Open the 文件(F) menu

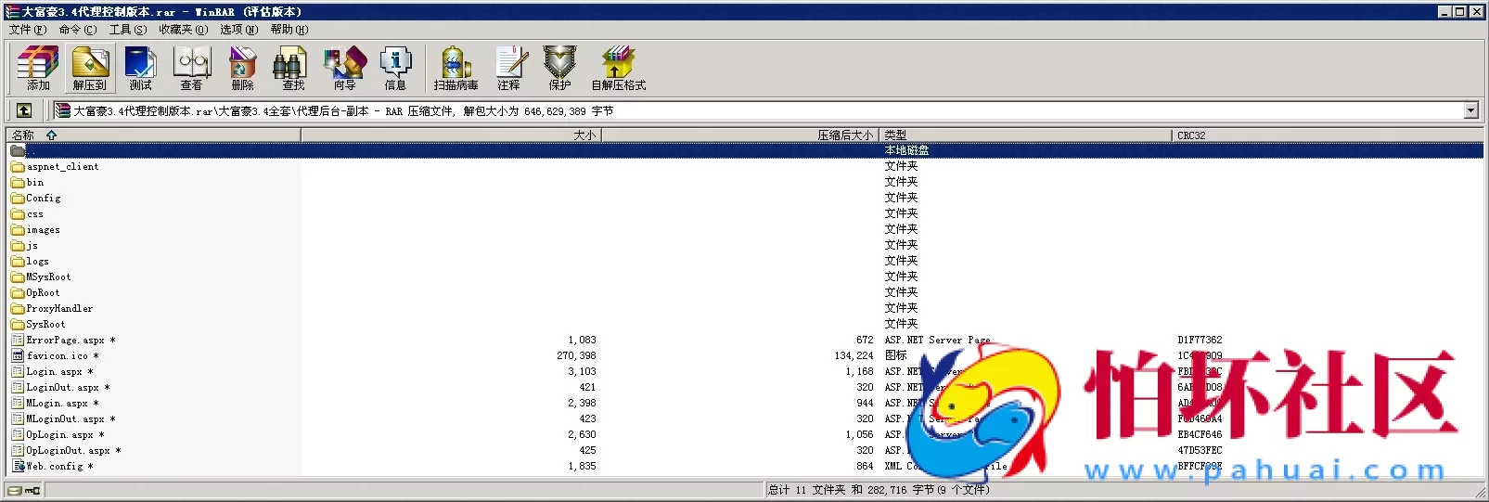coord(28,30)
